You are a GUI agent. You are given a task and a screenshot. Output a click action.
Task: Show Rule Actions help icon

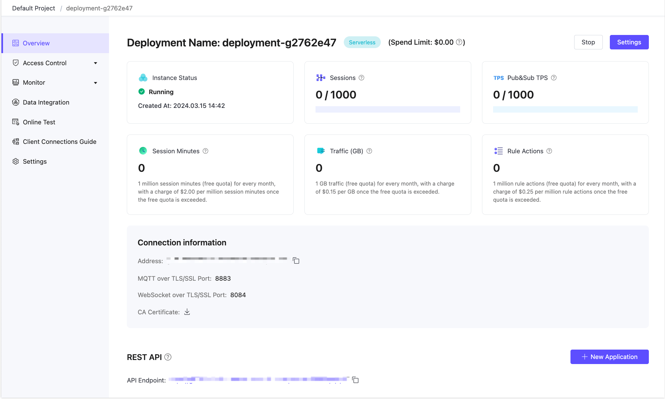point(549,151)
